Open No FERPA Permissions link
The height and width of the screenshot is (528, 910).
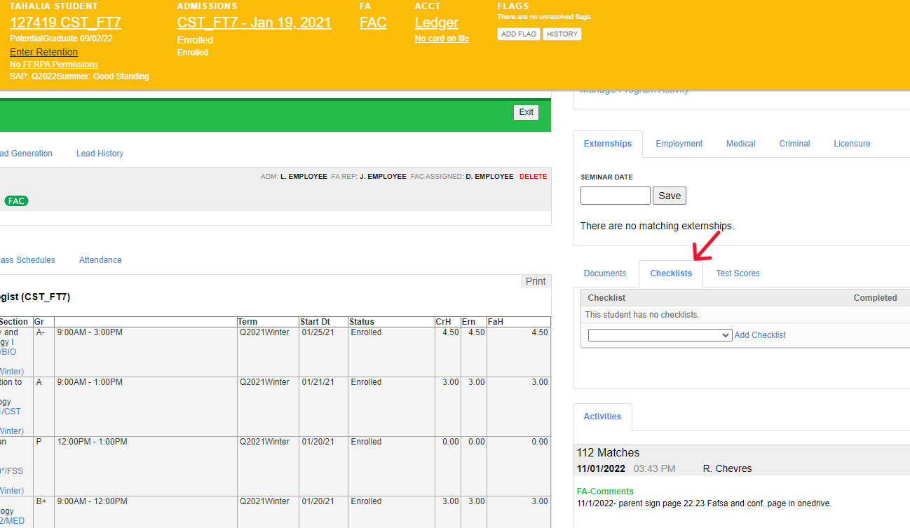(x=54, y=65)
